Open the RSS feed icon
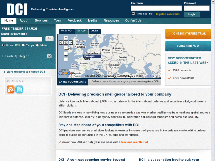The width and height of the screenshot is (215, 161). click(x=11, y=90)
